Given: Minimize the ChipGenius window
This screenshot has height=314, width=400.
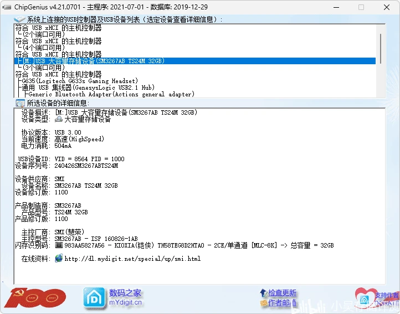Looking at the screenshot, I should 336,7.
